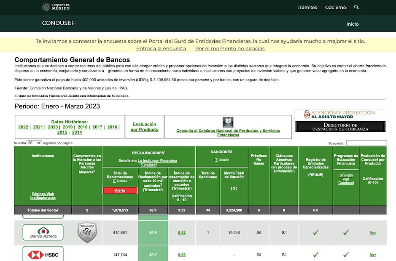The width and height of the screenshot is (396, 261).
Task: Click the Banco Azteca logo
Action: [x=43, y=232]
